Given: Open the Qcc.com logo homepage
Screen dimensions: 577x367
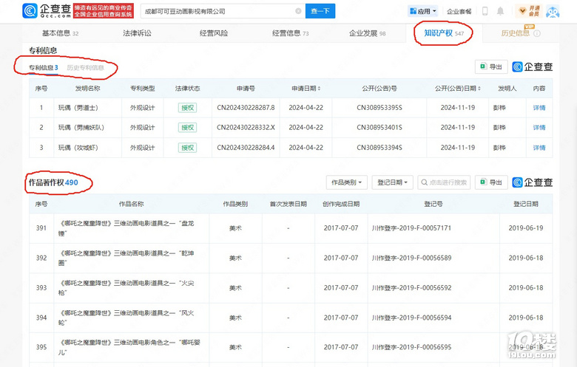Looking at the screenshot, I should (x=47, y=11).
